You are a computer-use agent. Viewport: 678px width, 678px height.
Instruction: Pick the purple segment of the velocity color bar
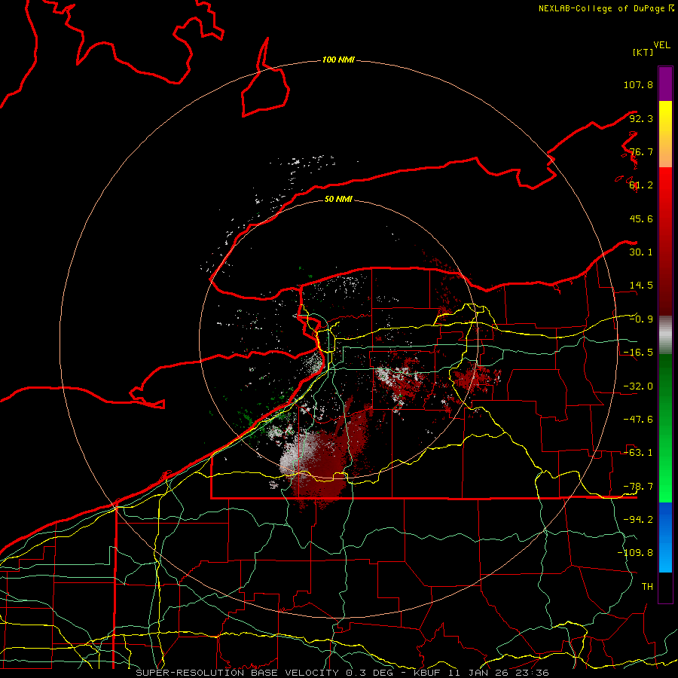pyautogui.click(x=665, y=84)
